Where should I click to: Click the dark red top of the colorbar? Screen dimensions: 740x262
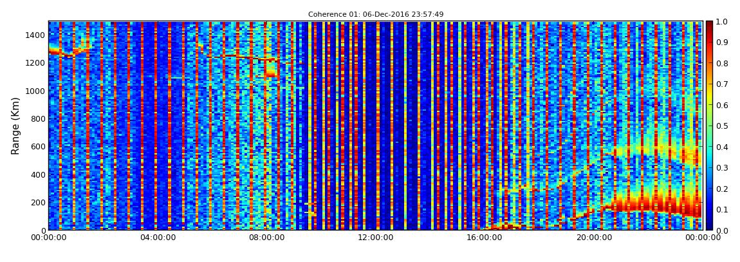(x=709, y=24)
